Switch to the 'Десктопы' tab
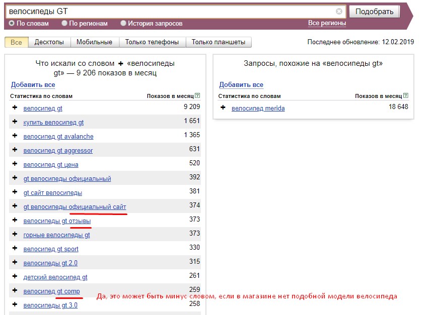 (x=49, y=42)
